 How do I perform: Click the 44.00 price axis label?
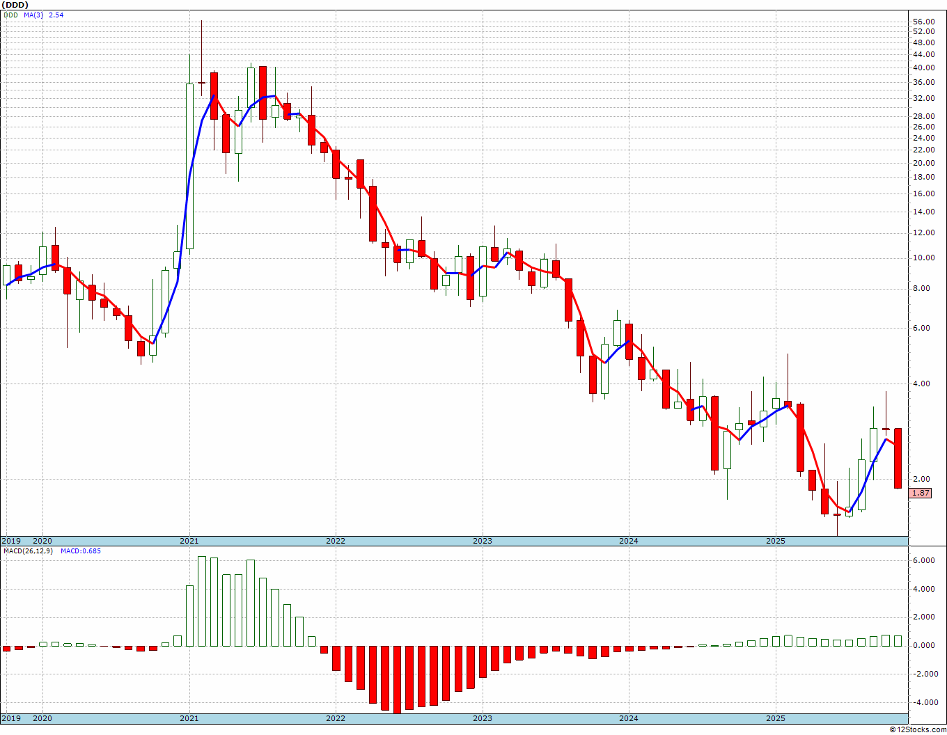pyautogui.click(x=923, y=54)
